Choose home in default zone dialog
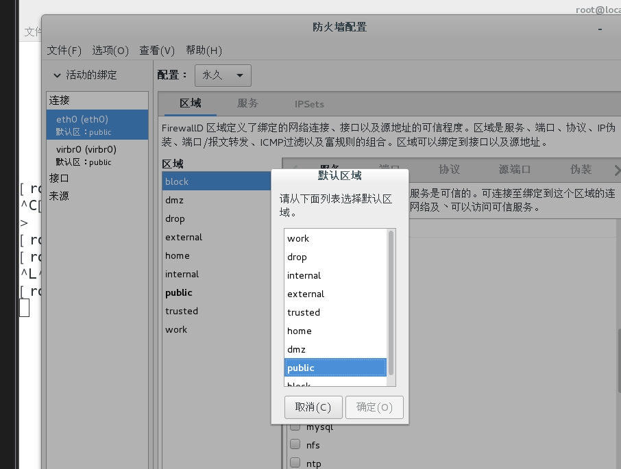Image resolution: width=621 pixels, height=469 pixels. [335, 331]
